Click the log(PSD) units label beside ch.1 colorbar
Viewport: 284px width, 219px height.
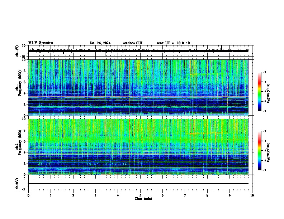point(269,93)
